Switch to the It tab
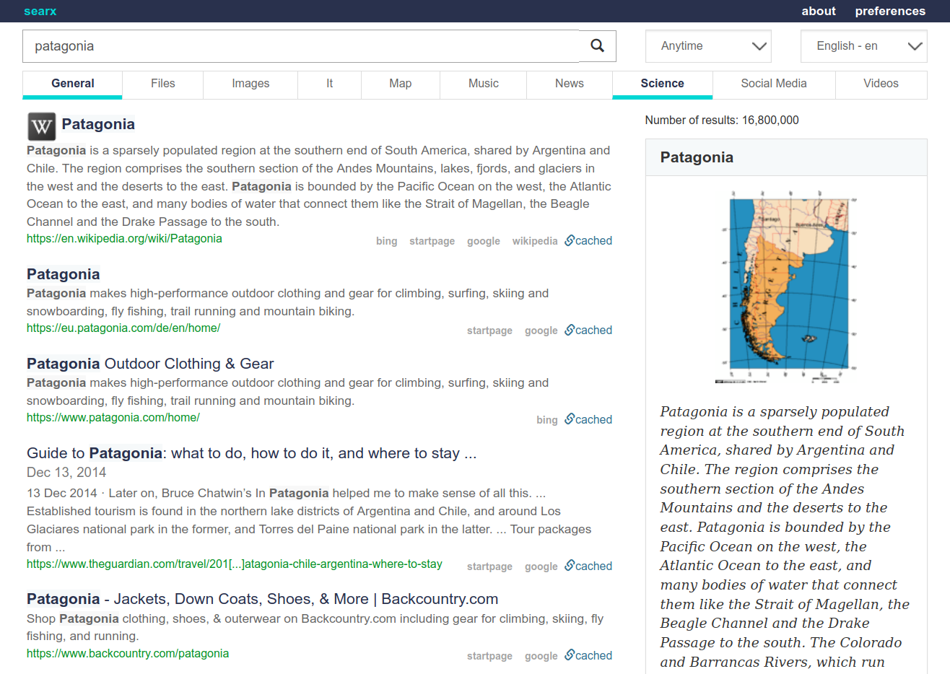The image size is (950, 674). click(x=329, y=84)
